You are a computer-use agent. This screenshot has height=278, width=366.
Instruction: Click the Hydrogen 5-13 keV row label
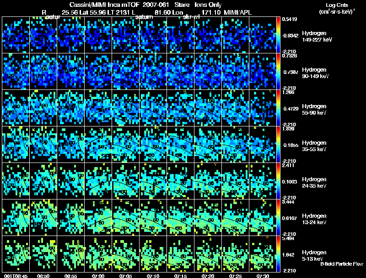click(314, 256)
